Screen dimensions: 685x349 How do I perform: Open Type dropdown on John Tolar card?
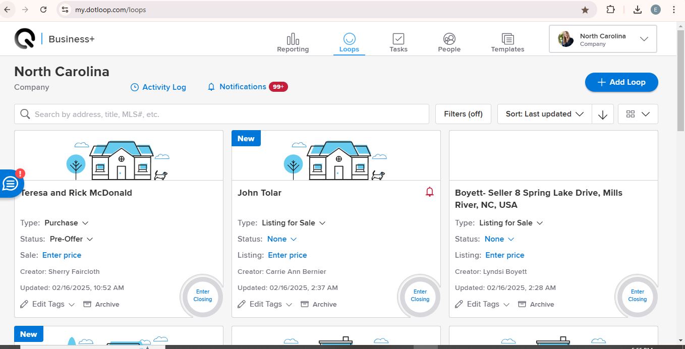click(x=294, y=223)
